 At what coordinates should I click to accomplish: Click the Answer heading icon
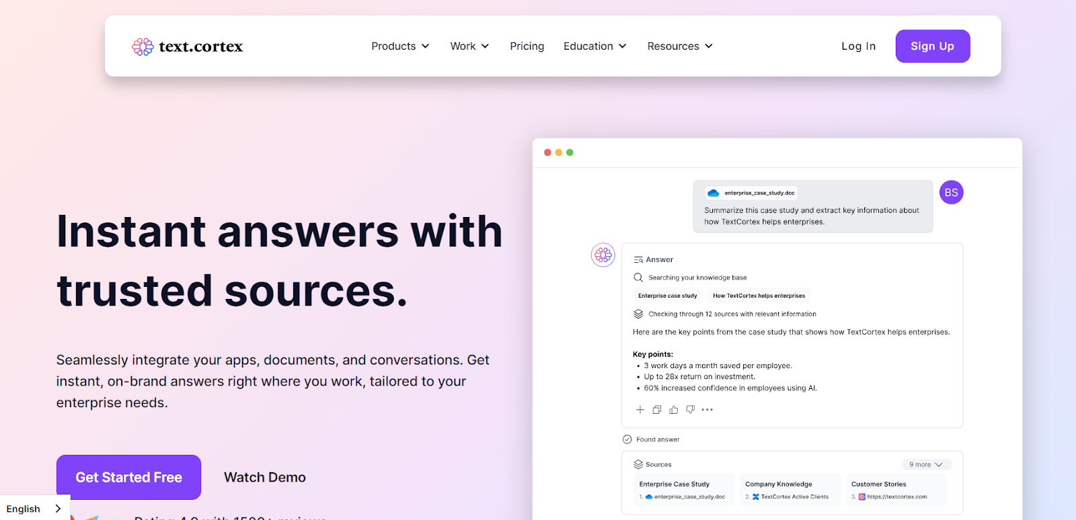pyautogui.click(x=638, y=260)
